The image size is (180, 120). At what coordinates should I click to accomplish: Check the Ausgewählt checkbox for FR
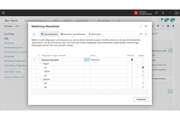[143, 87]
